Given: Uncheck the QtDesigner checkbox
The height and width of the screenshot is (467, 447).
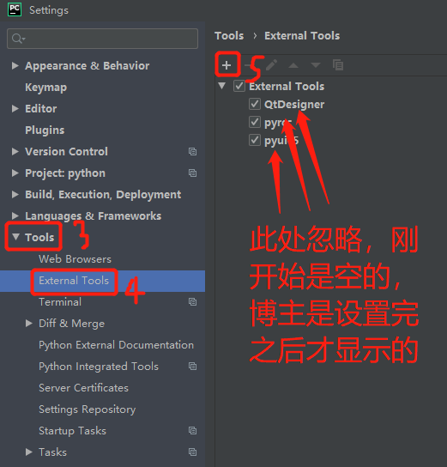Looking at the screenshot, I should click(255, 104).
